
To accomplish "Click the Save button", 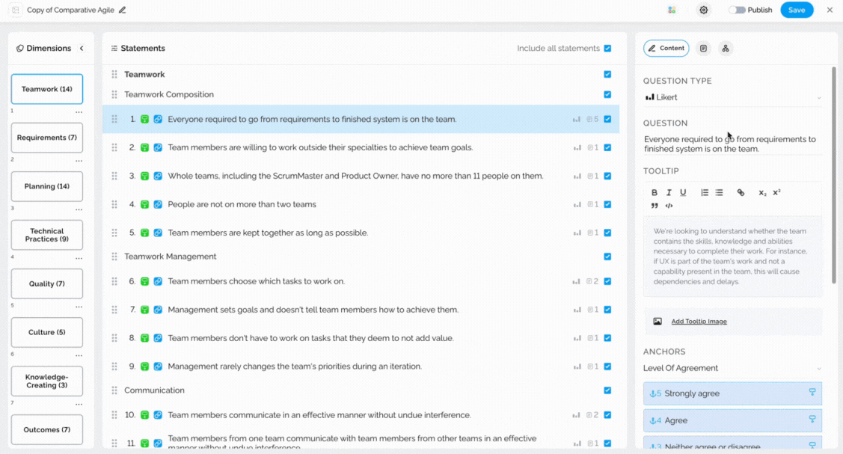I will pos(797,10).
